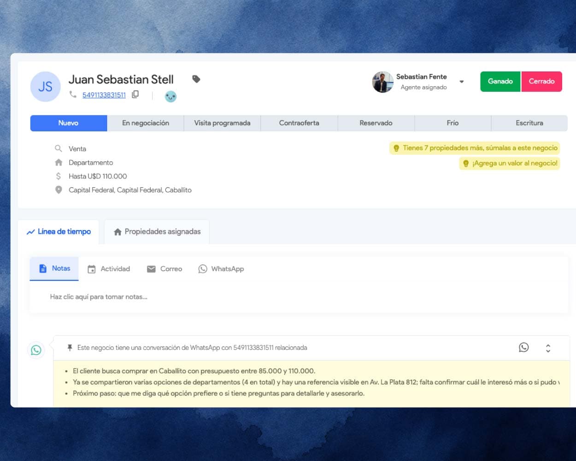576x461 pixels.
Task: Click lightbulb icon in add value hint
Action: tap(466, 163)
